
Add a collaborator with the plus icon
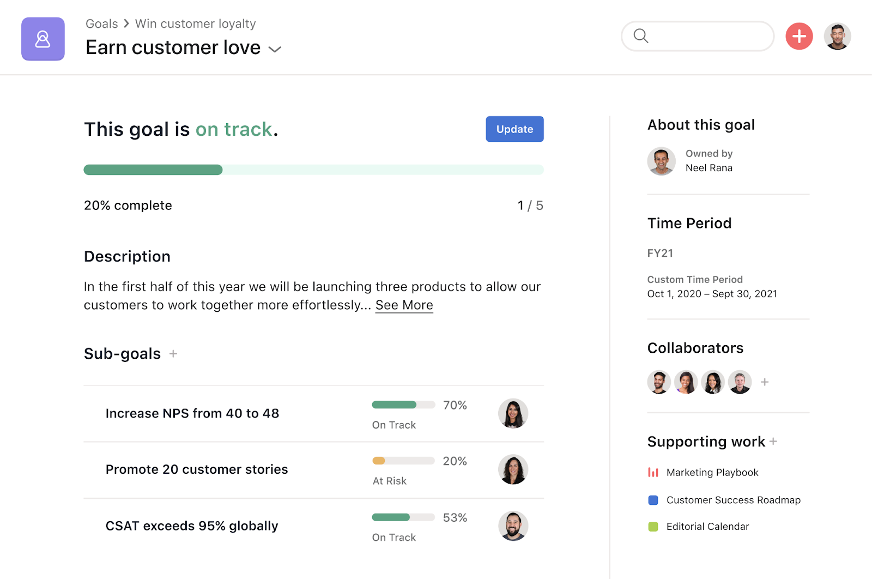pyautogui.click(x=765, y=382)
